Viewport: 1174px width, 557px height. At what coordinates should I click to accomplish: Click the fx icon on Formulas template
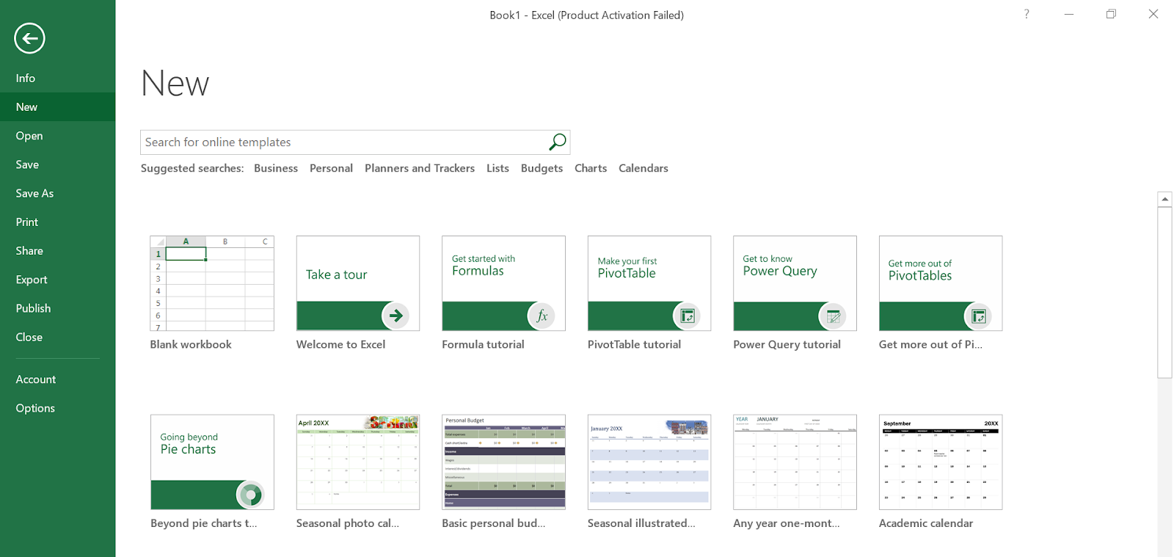pyautogui.click(x=542, y=316)
